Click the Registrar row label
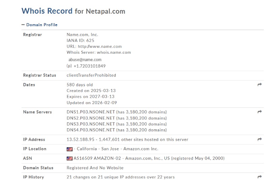Screen dimensions: 270x180 click(x=32, y=35)
